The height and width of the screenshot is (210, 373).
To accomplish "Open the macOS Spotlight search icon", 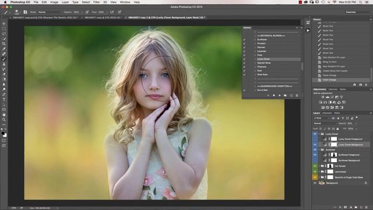I will 361,2.
